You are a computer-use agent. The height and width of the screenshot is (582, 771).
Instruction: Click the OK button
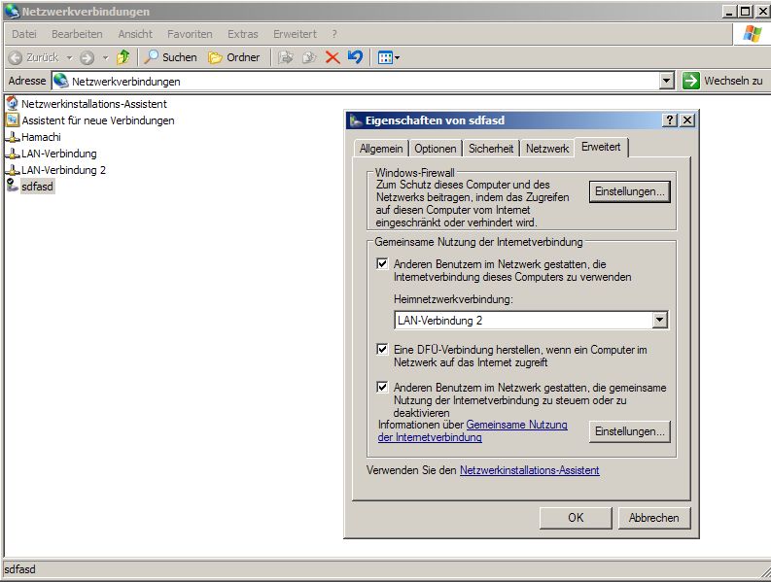(x=576, y=518)
